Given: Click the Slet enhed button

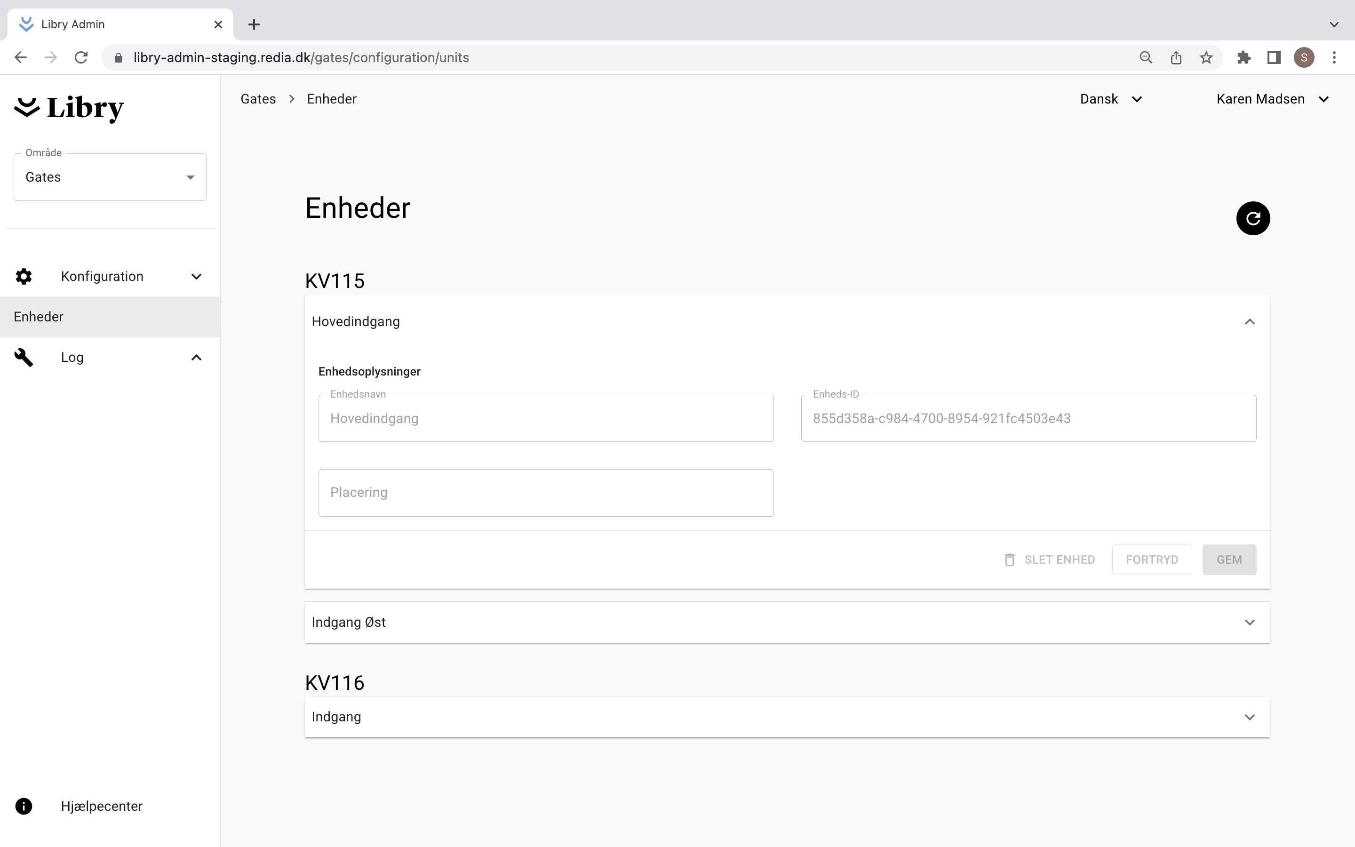Looking at the screenshot, I should click(1049, 559).
